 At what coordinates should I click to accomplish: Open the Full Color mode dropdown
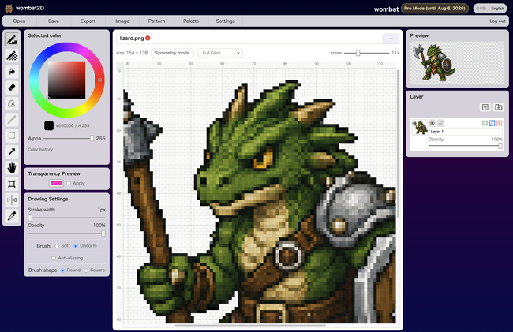(220, 53)
